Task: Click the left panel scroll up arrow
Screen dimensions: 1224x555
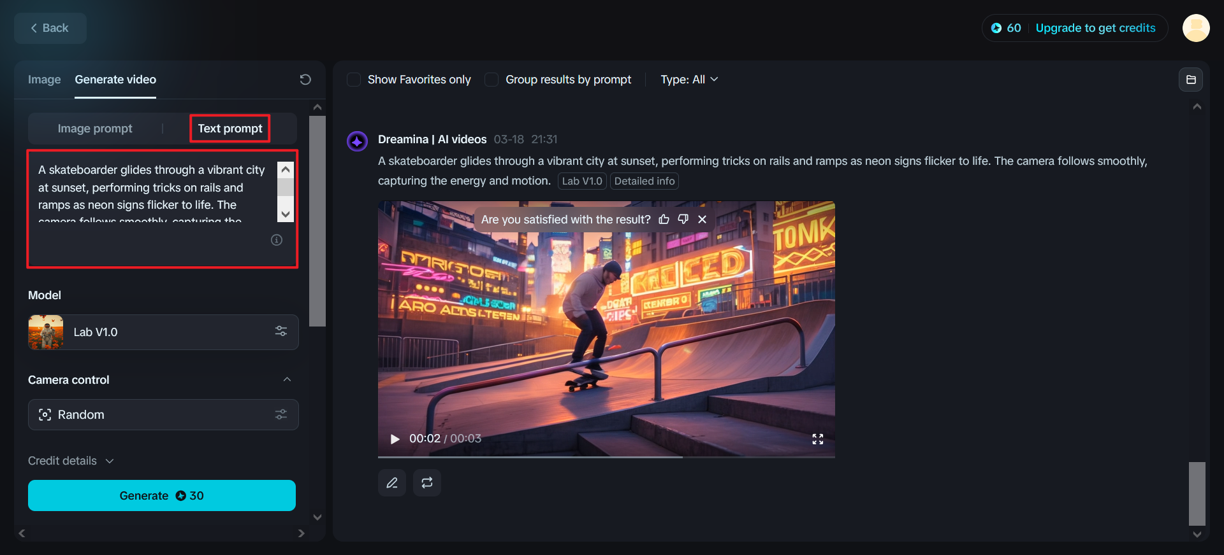Action: coord(317,108)
